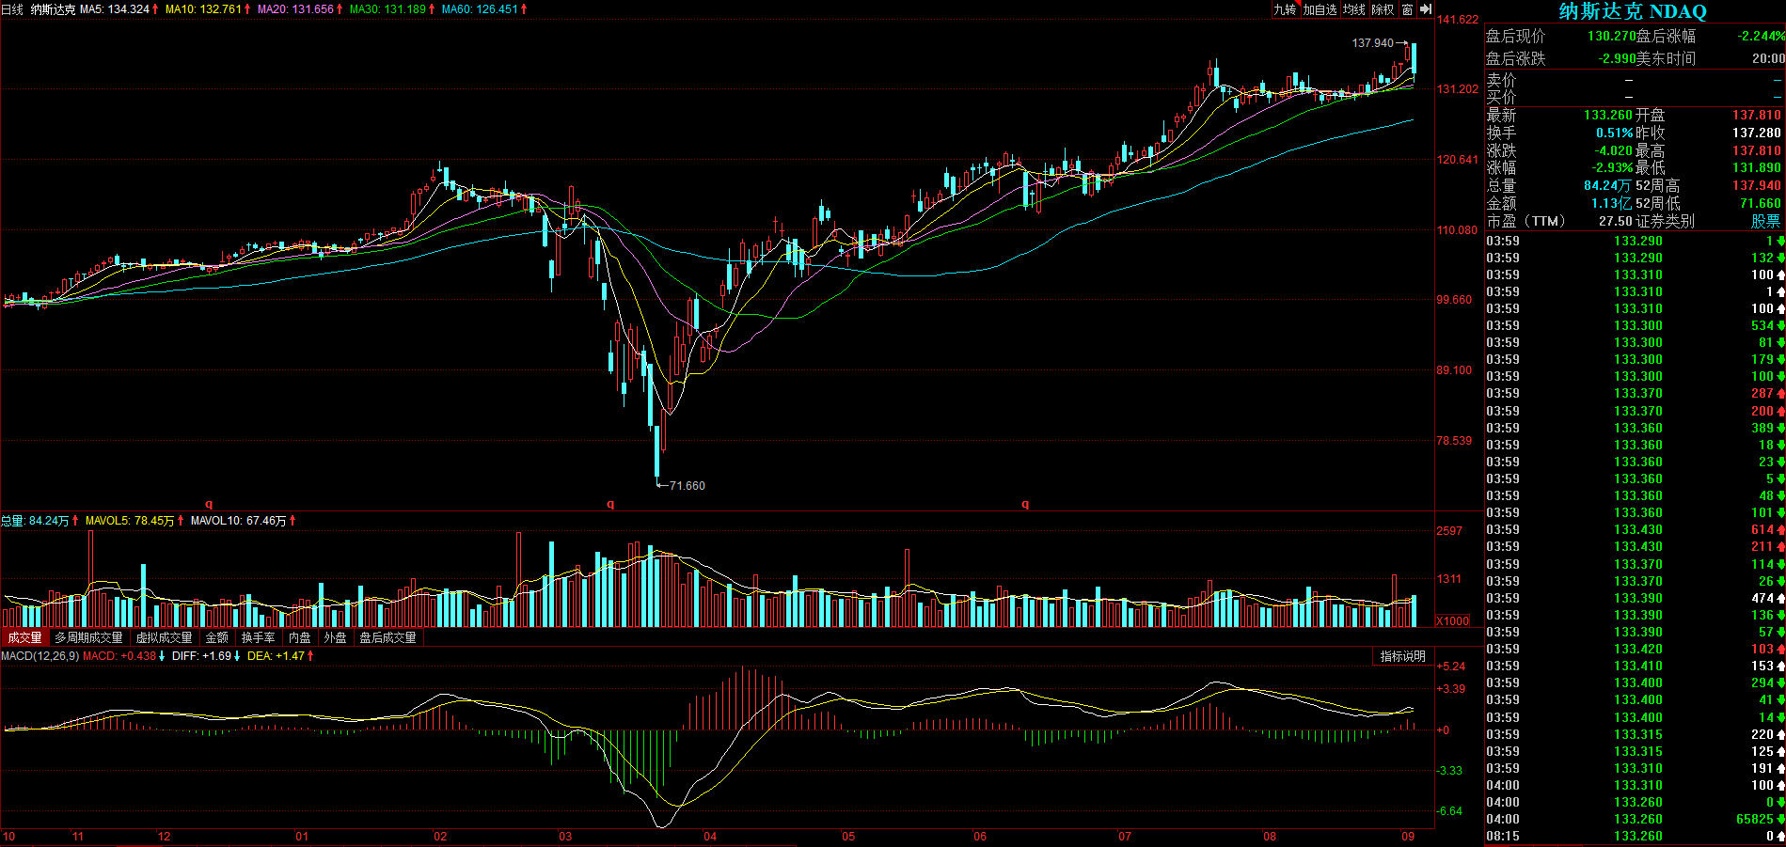Open the 指标说明 indicator description
Viewport: 1786px width, 847px height.
click(x=1402, y=656)
